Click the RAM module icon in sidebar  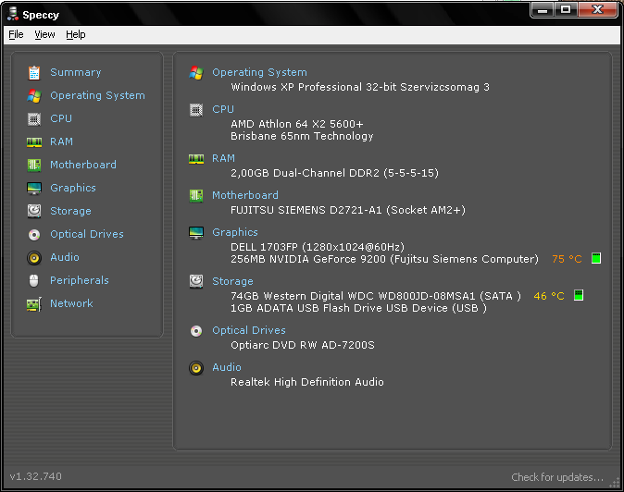click(x=34, y=141)
